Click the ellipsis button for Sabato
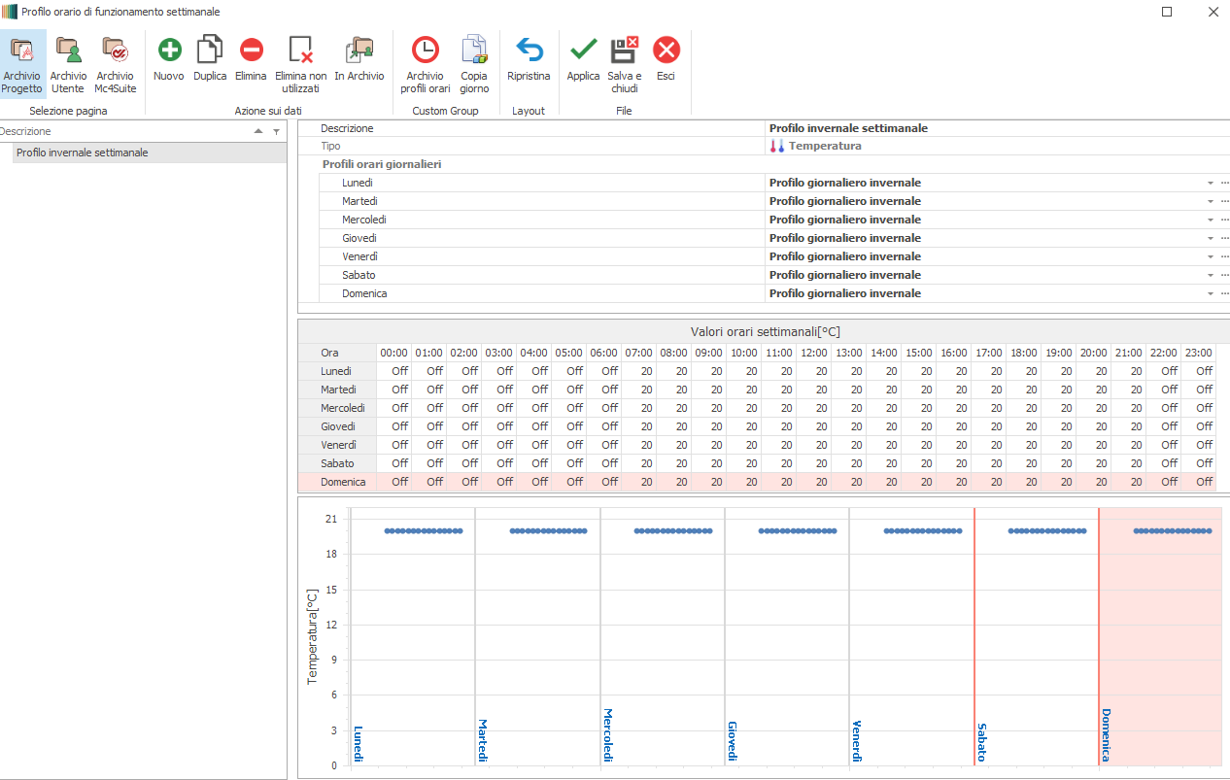The image size is (1230, 780). click(1224, 276)
